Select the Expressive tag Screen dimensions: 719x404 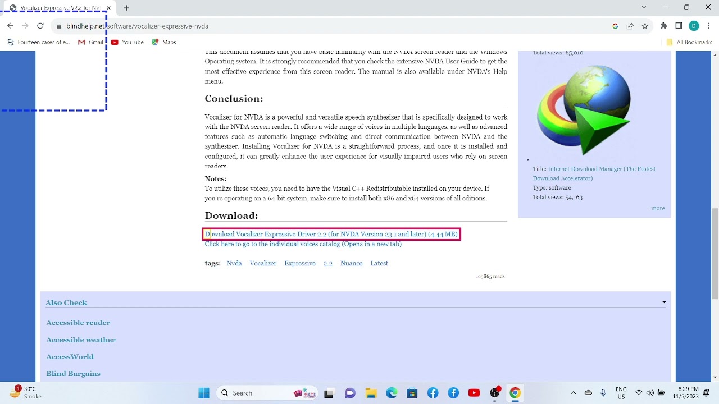[300, 263]
